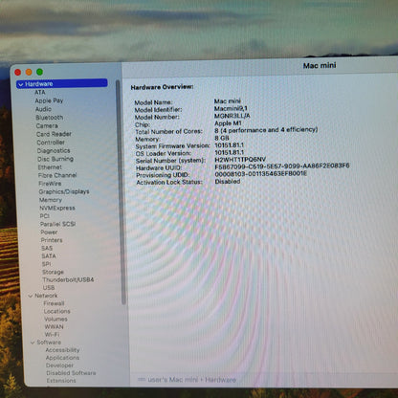This screenshot has height=398, width=398.
Task: Open Wi-Fi network details
Action: (x=52, y=335)
